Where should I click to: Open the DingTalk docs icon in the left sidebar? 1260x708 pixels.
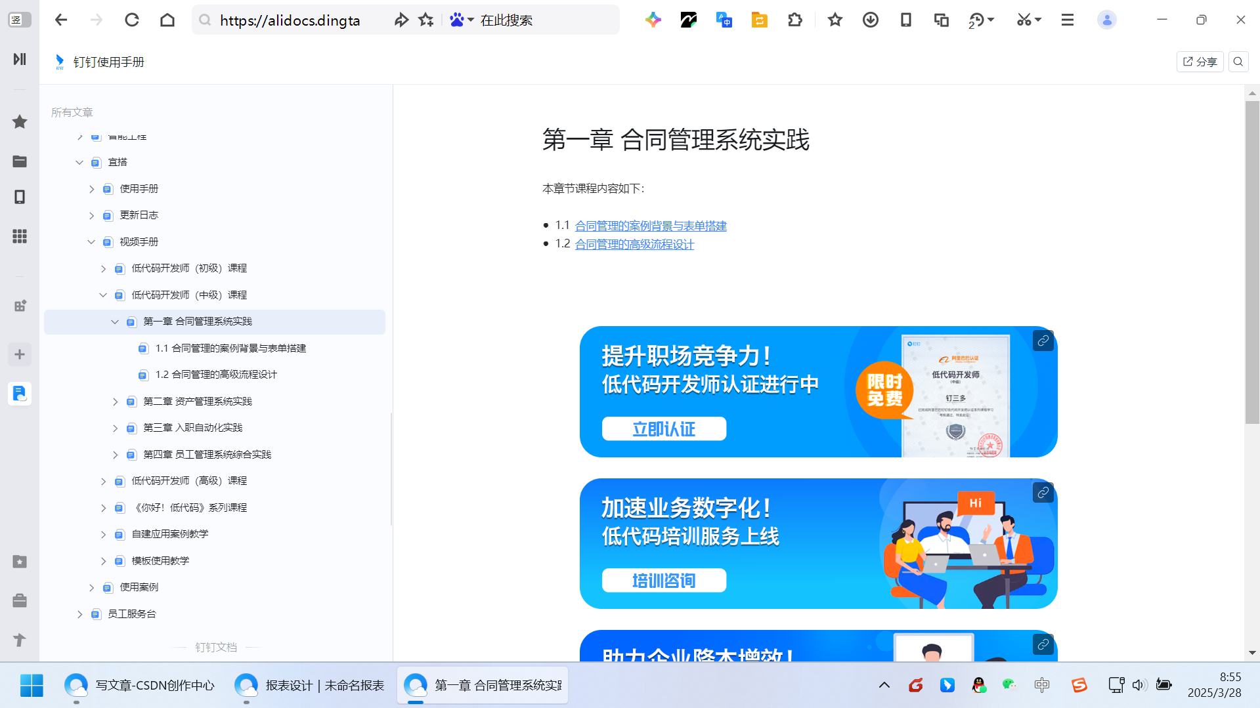click(20, 394)
